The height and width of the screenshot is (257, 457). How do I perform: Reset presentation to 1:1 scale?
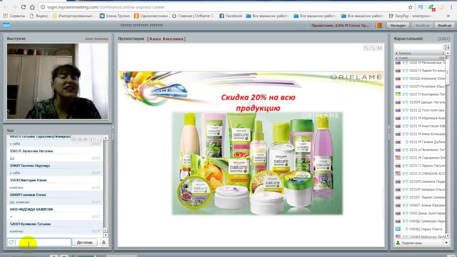(380, 48)
